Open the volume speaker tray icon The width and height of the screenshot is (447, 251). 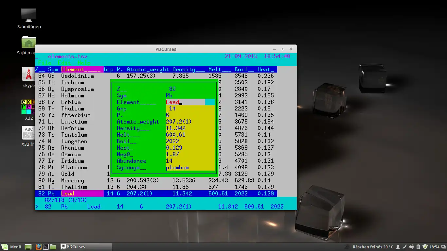coord(411,247)
